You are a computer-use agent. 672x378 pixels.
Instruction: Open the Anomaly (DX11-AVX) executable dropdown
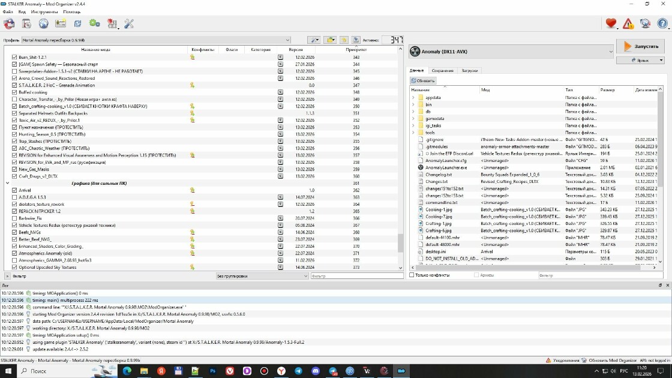pos(511,52)
